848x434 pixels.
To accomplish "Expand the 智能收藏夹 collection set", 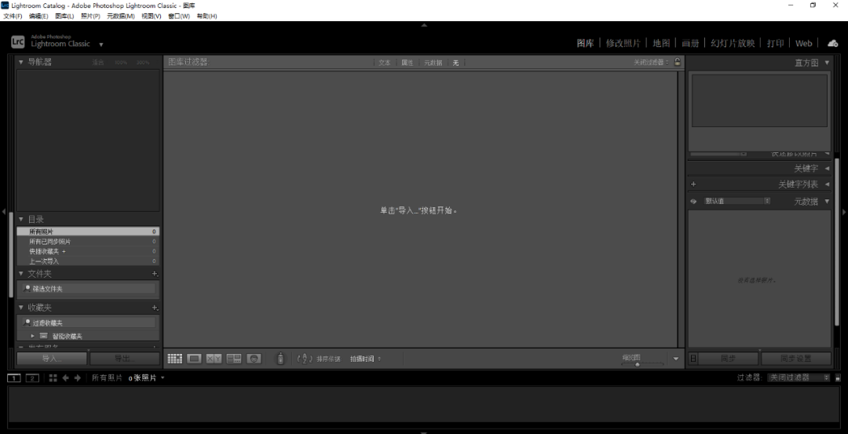I will pos(33,336).
